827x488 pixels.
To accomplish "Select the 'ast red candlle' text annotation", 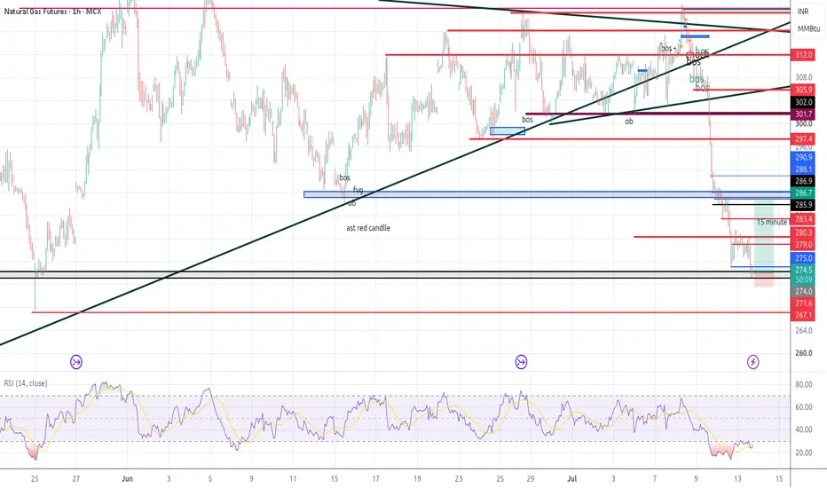I will tap(368, 228).
